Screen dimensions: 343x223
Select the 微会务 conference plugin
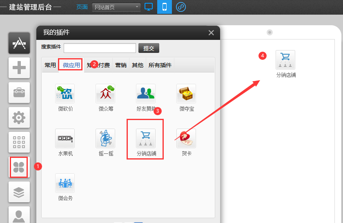(65, 183)
